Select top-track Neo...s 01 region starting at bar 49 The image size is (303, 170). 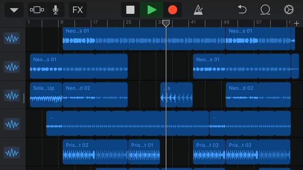point(258,39)
